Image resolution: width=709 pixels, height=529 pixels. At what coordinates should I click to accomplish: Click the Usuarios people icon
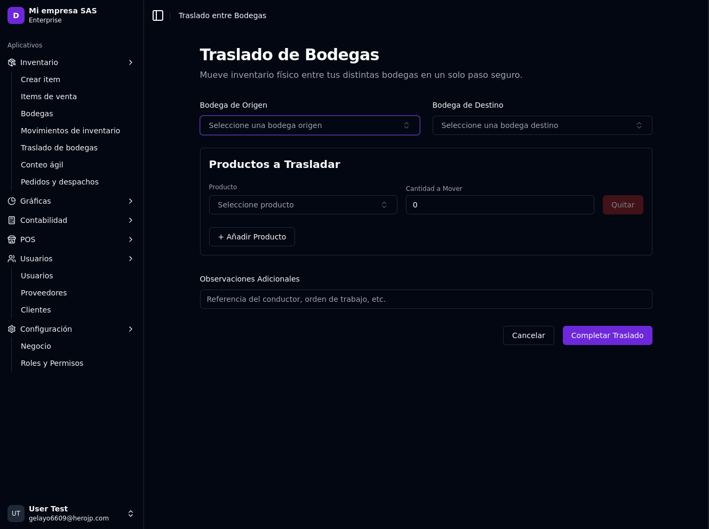point(12,259)
